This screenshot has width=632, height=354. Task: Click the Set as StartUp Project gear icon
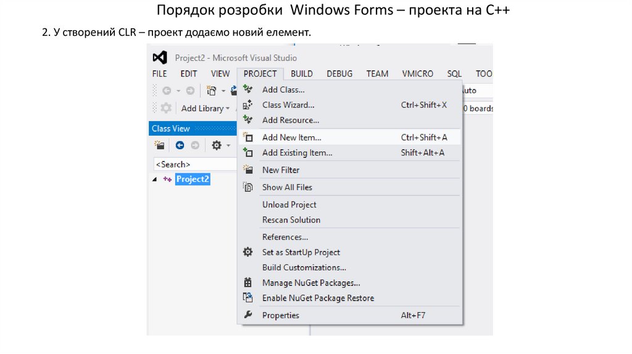(x=248, y=252)
